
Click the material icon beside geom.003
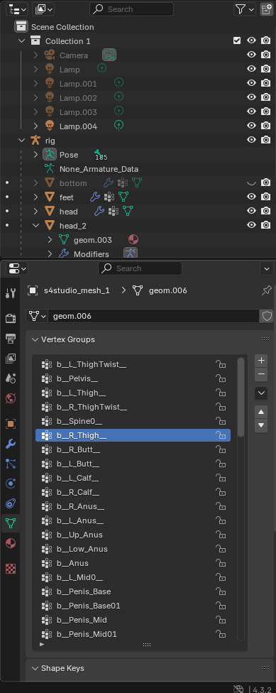point(133,240)
